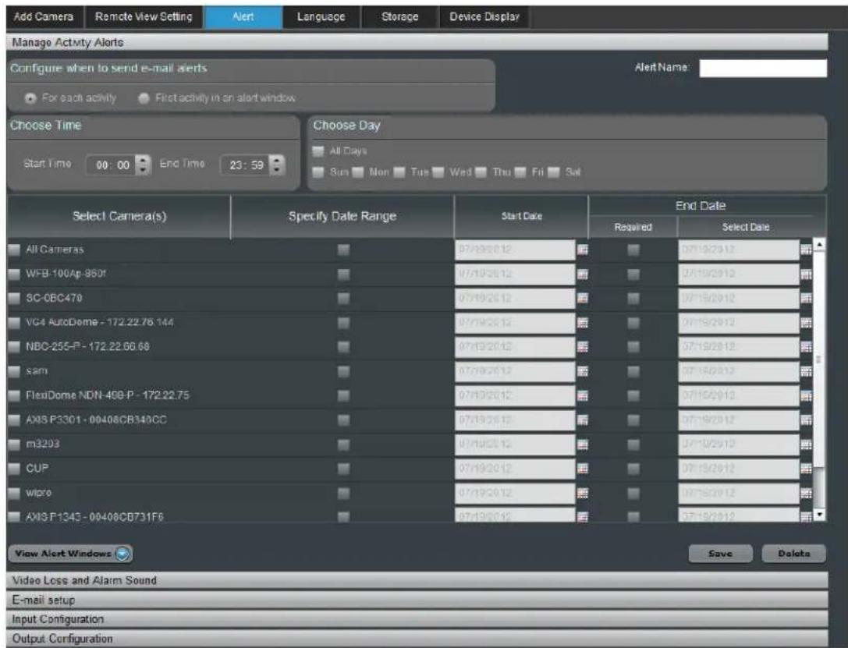
Task: Click the End Date field for CUP row
Action: [739, 469]
